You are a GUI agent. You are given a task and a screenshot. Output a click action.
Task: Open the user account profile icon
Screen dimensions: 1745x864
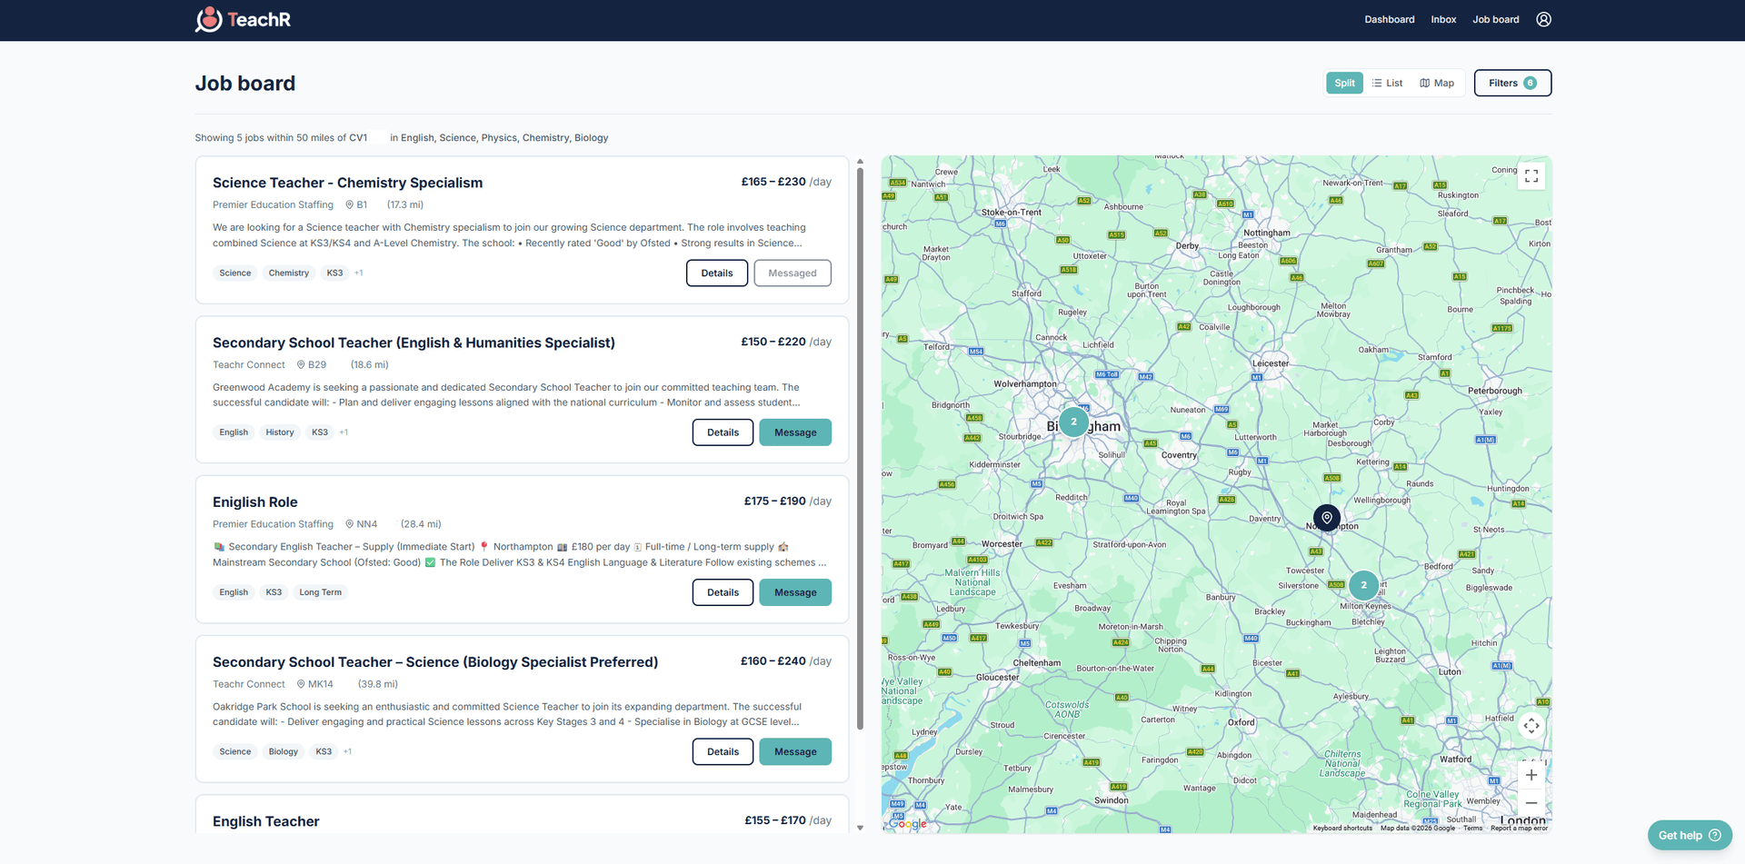tap(1542, 19)
